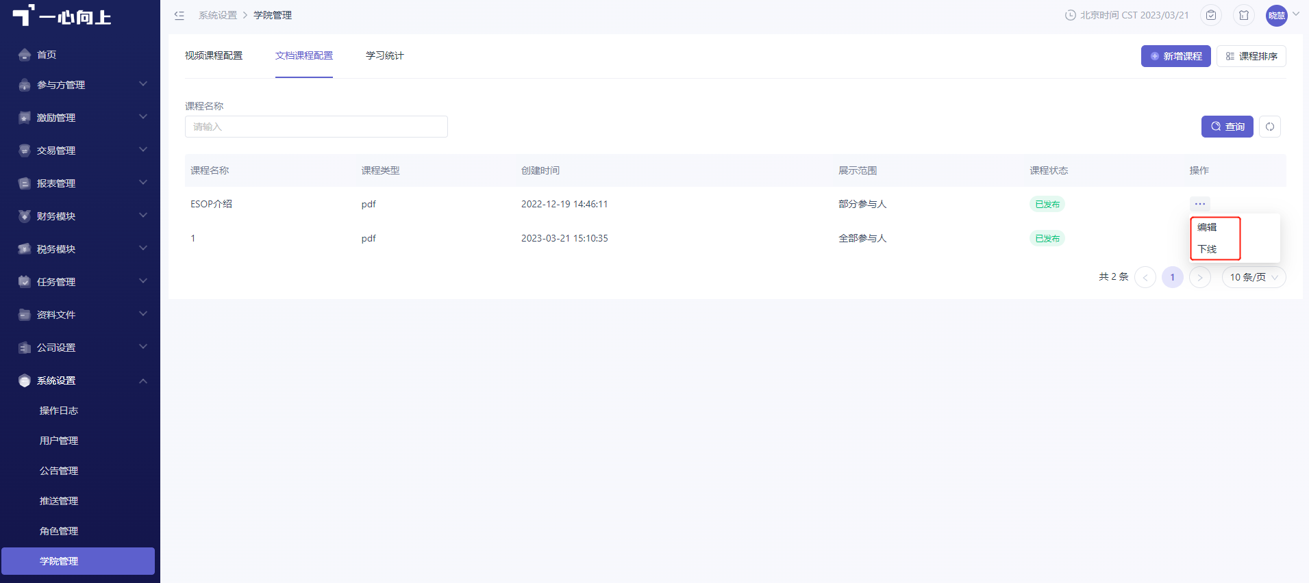Click the 2023-03-21 15:10:35 creation time
Viewport: 1309px width, 583px height.
pos(564,238)
